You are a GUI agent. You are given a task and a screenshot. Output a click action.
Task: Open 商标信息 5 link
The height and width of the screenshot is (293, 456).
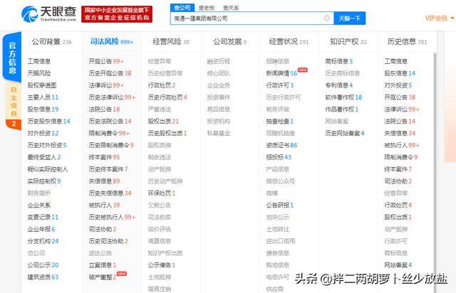pyautogui.click(x=339, y=61)
